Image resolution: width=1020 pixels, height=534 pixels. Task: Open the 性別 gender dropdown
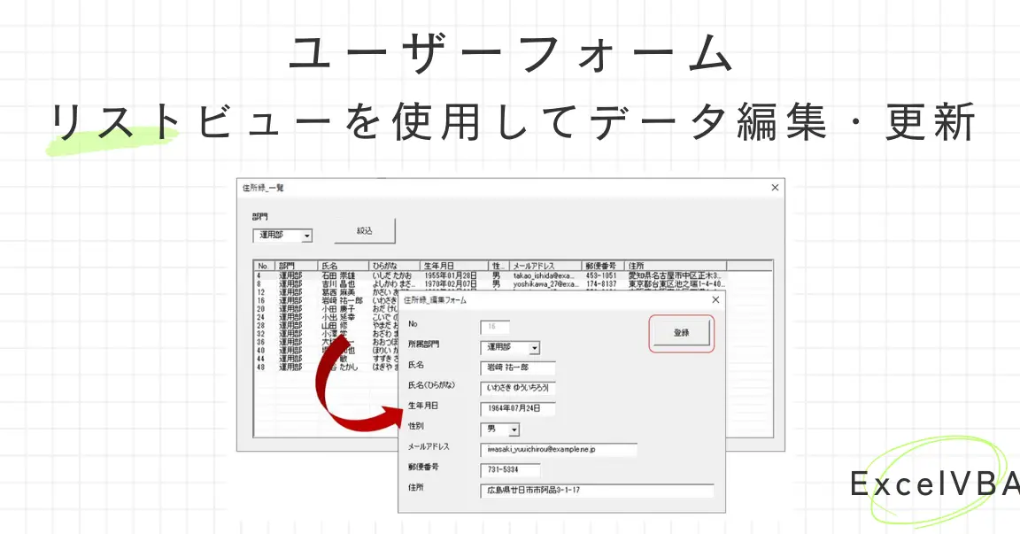514,430
